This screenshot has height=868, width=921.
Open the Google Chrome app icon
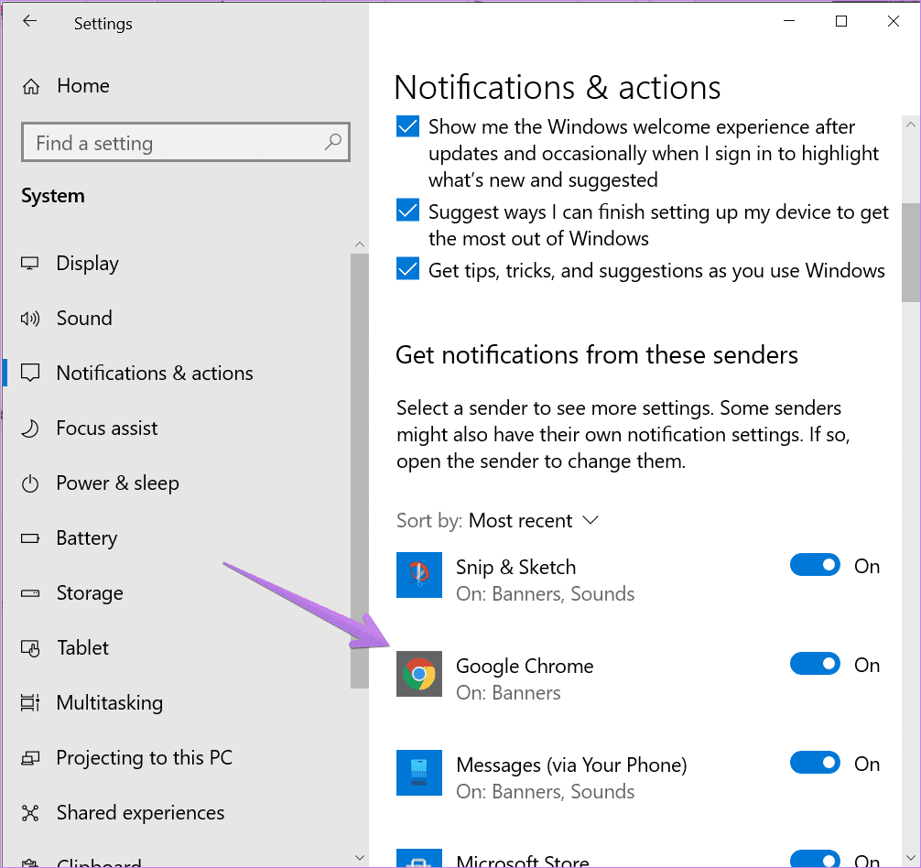coord(419,675)
